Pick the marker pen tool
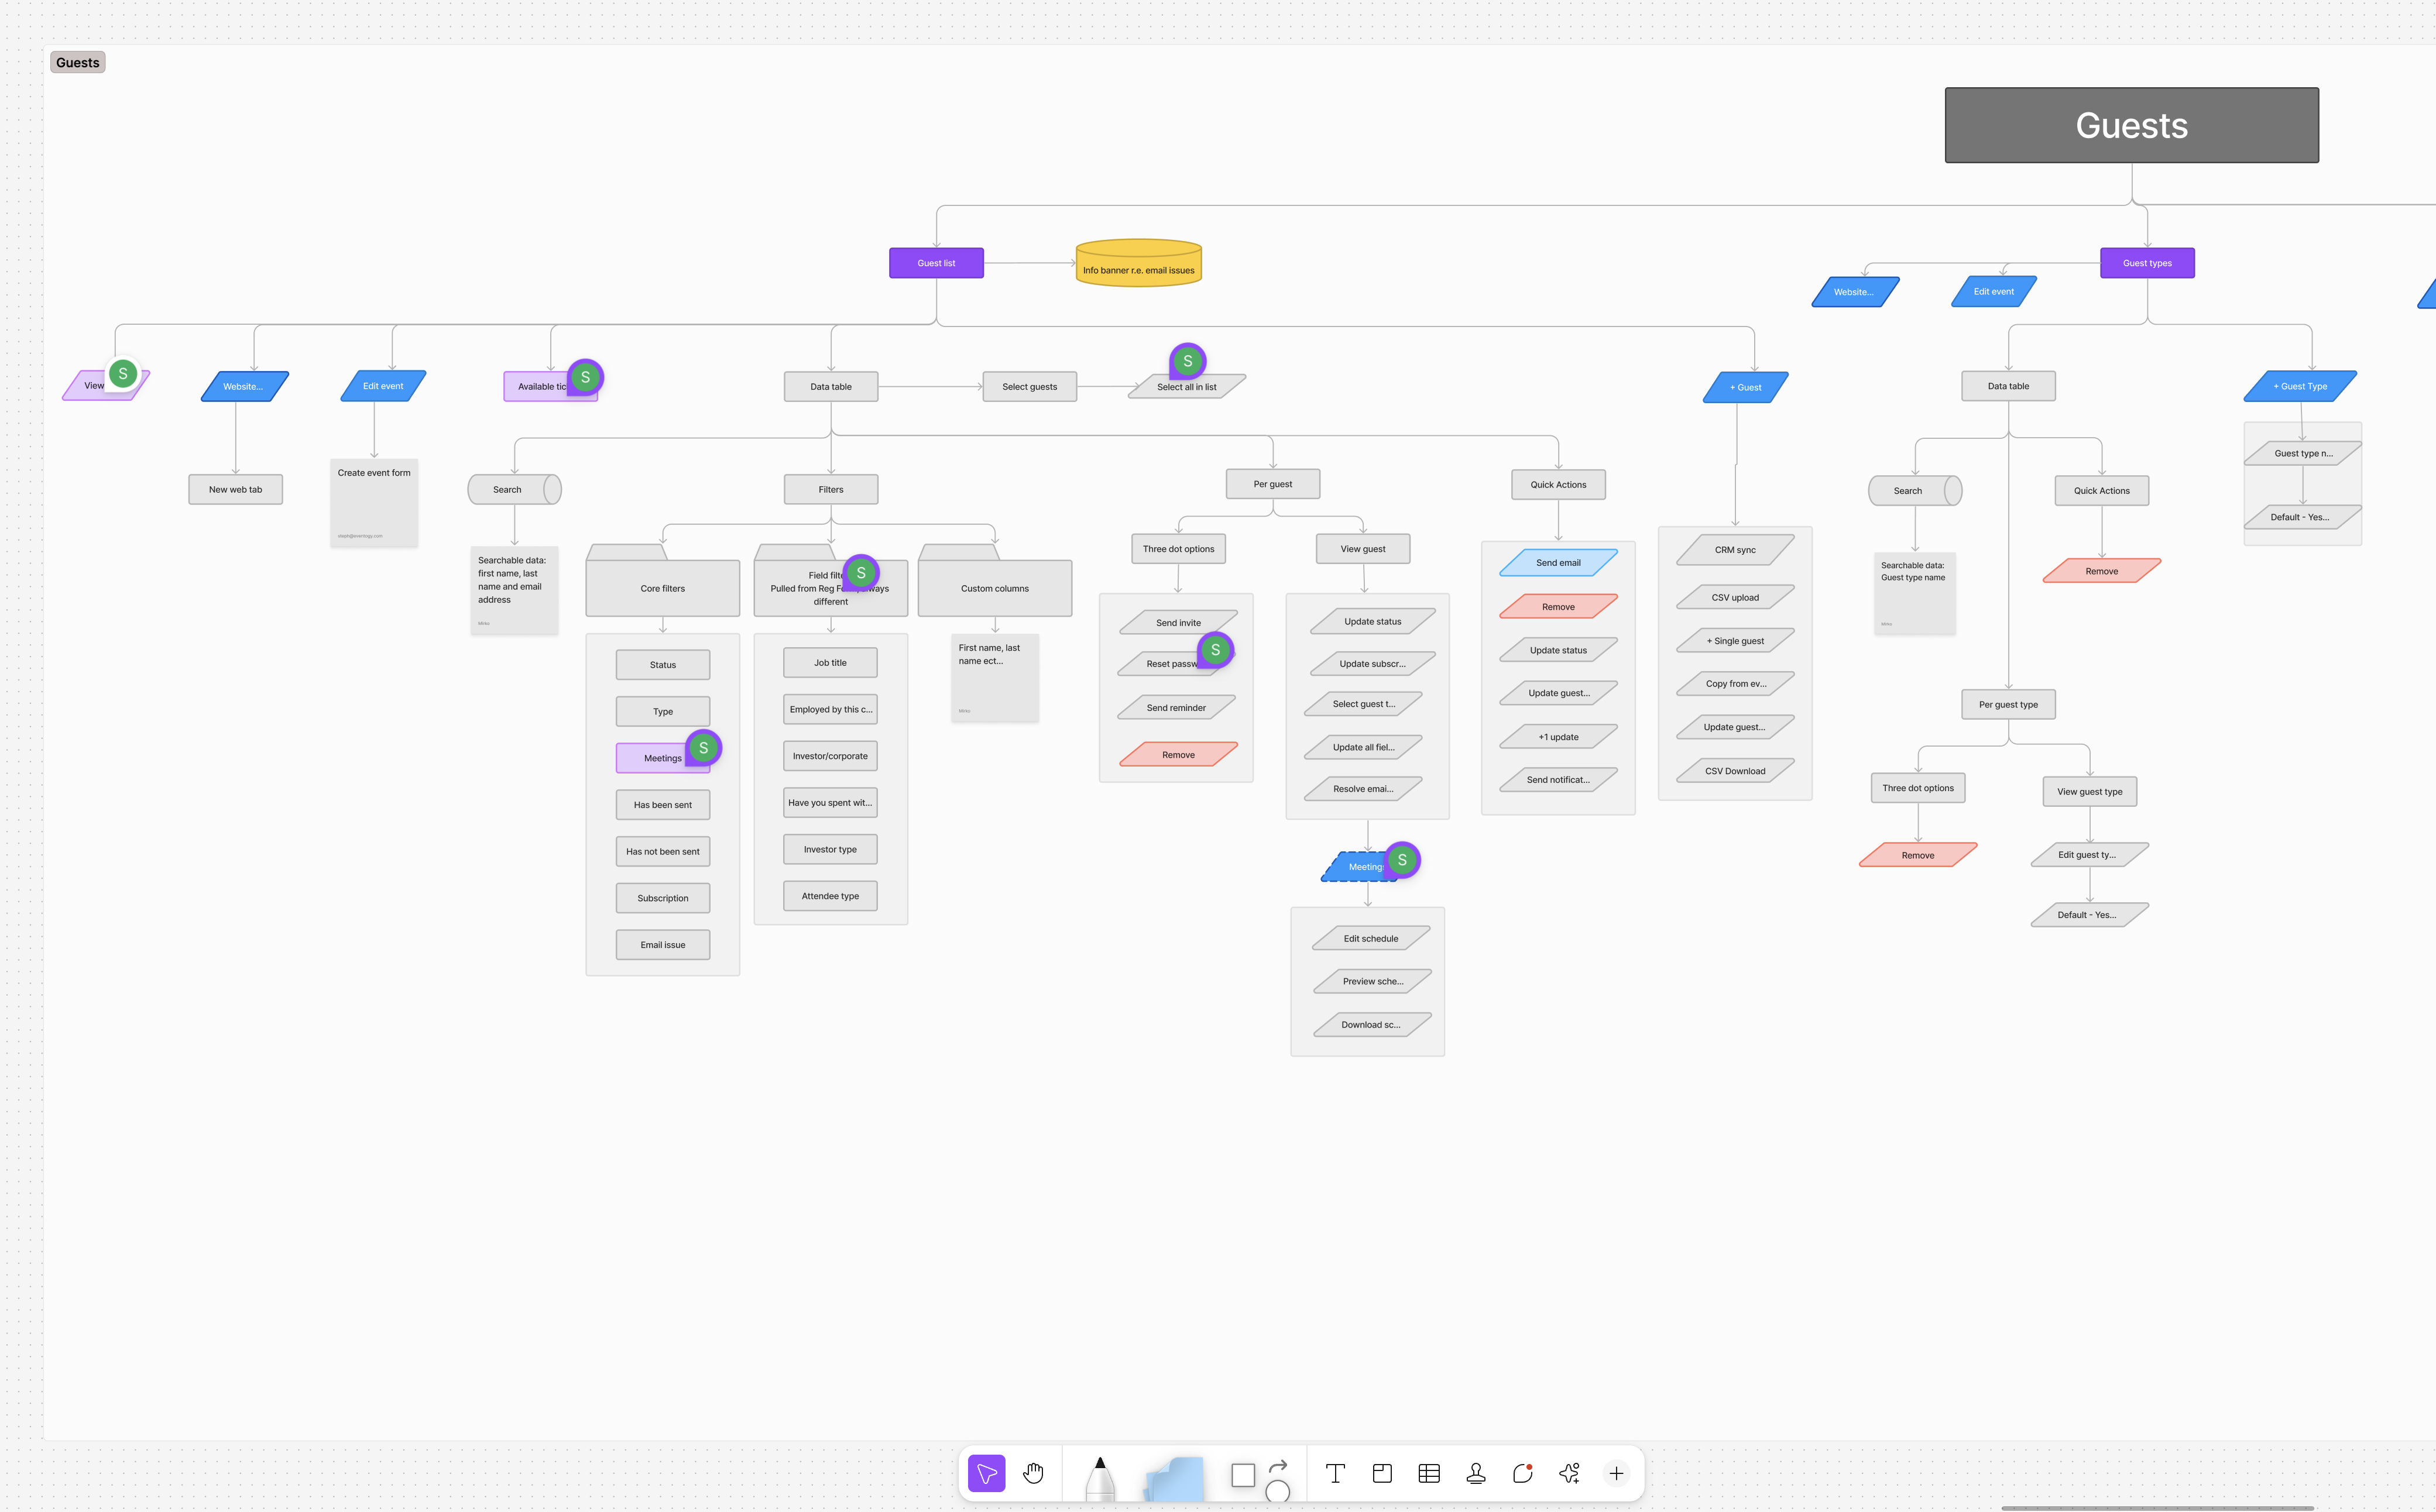Screen dimensions: 2436x1512 click(x=1099, y=1478)
